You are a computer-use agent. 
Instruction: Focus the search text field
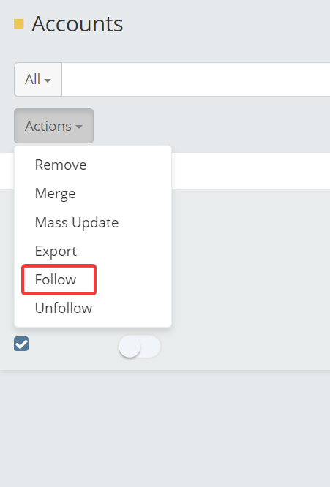click(x=196, y=79)
